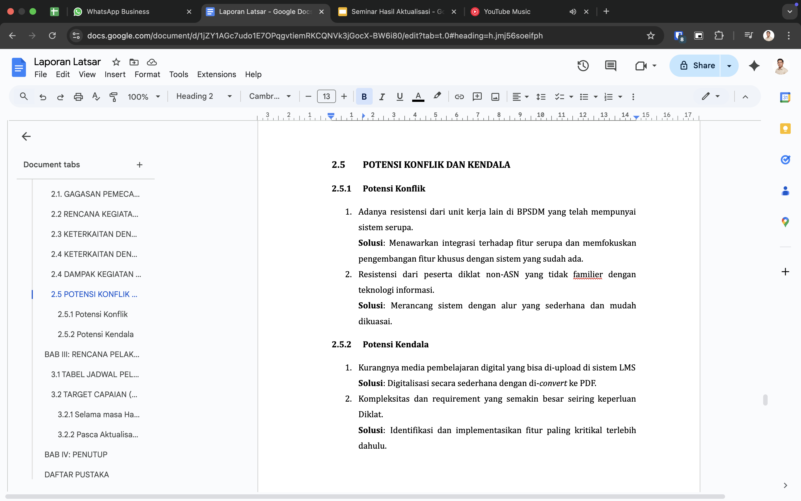The height and width of the screenshot is (501, 801).
Task: Toggle italic formatting button
Action: tap(382, 96)
